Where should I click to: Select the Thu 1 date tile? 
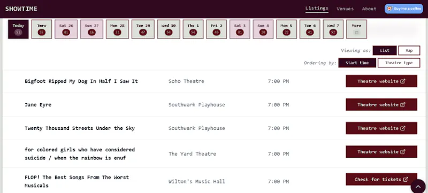[x=193, y=29]
